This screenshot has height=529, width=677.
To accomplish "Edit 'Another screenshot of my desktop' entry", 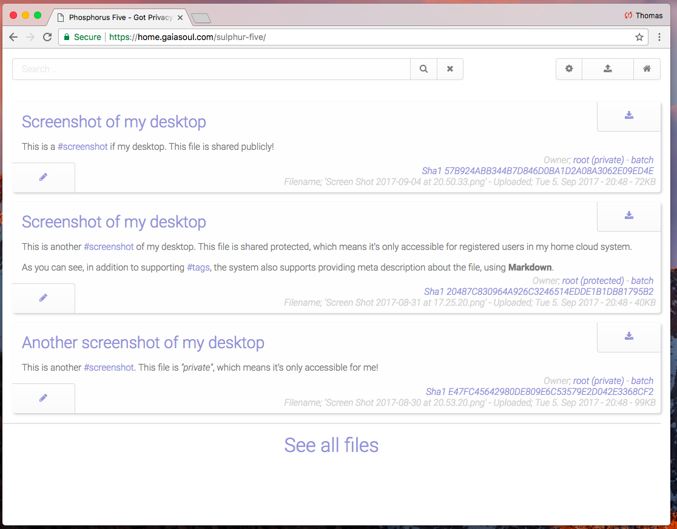I will coord(43,398).
